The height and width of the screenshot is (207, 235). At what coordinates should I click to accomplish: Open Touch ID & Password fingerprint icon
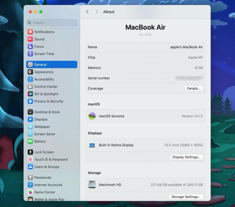30,159
